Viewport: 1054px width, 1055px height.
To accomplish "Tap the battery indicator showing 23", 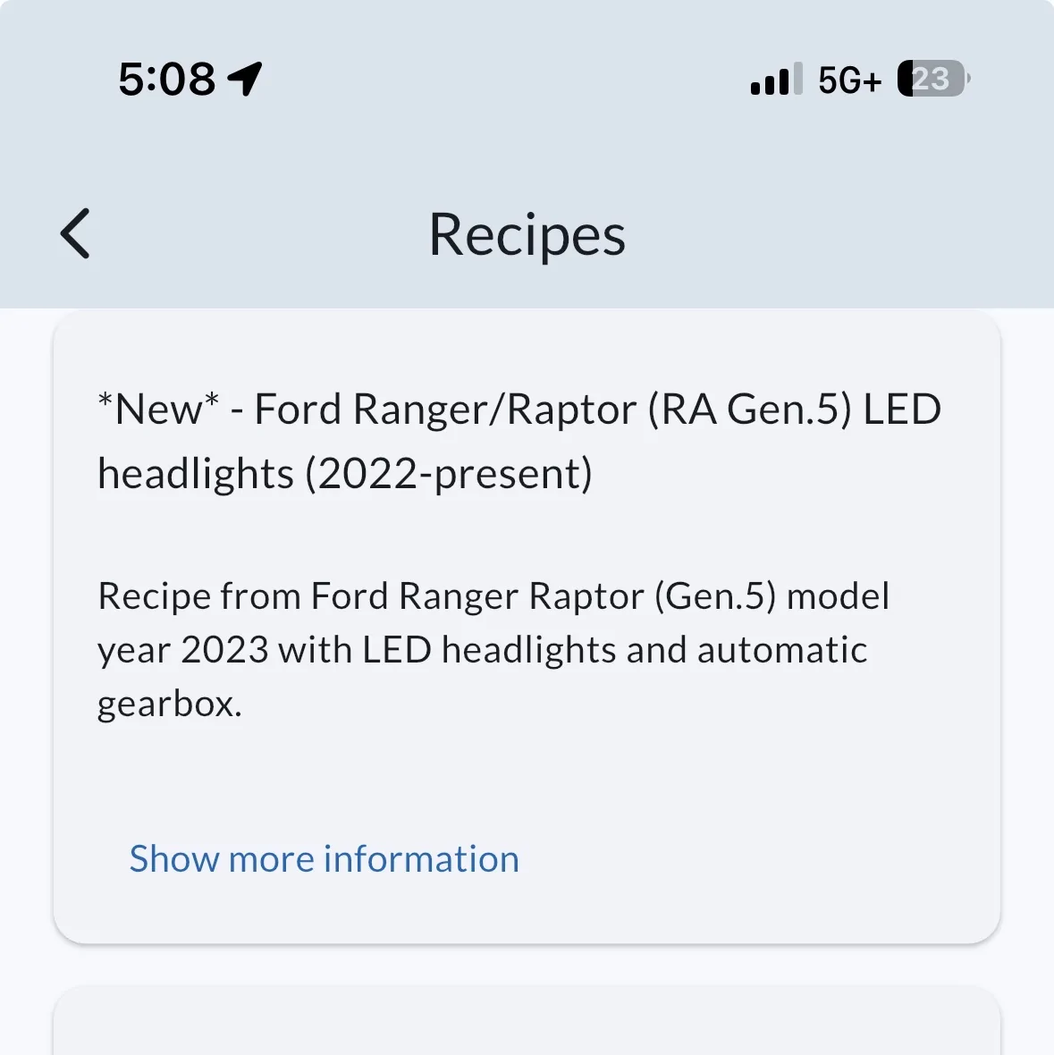I will (933, 79).
